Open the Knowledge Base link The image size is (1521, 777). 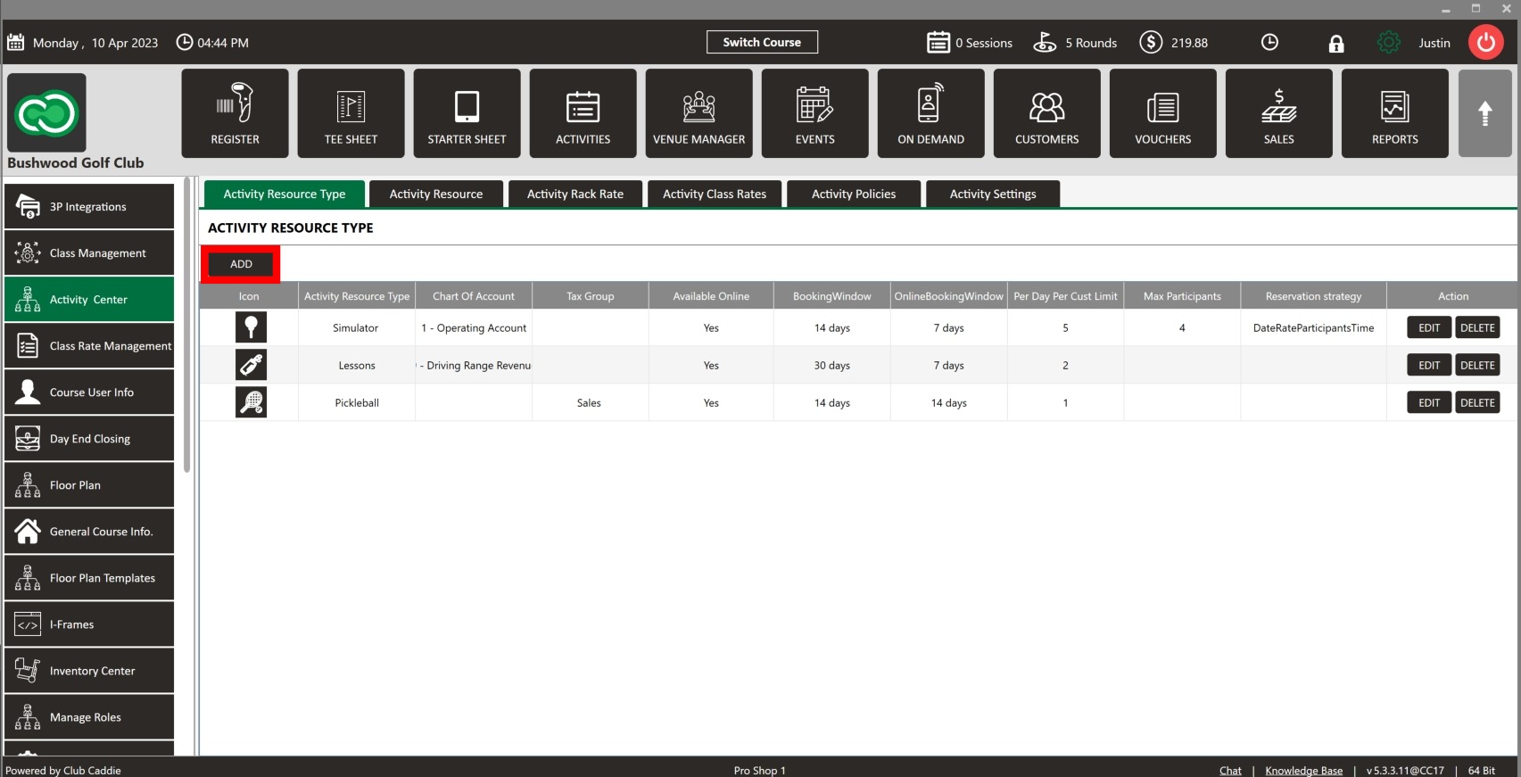coord(1303,770)
